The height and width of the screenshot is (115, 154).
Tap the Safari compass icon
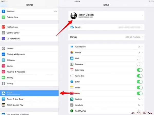[72, 82]
